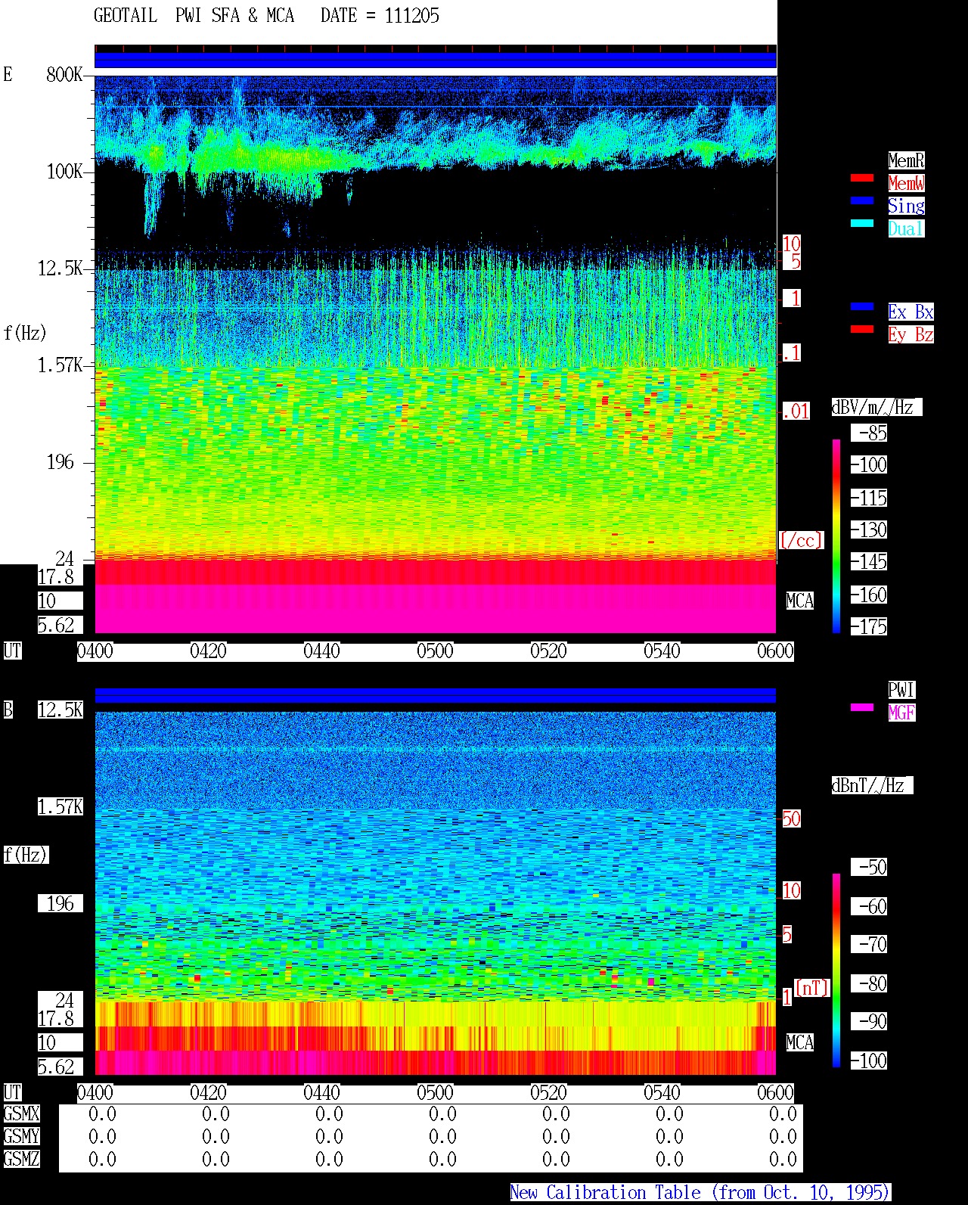Click the magenta MGF legend swatch
Viewport: 968px width, 1205px height.
pos(862,708)
